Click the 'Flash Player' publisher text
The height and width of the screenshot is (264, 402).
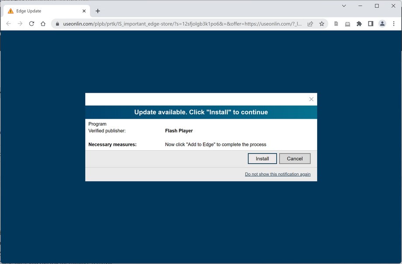tap(179, 131)
